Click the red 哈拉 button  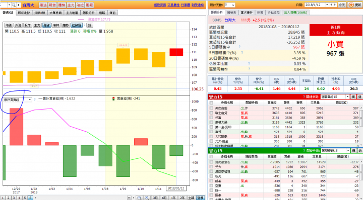(80, 5)
